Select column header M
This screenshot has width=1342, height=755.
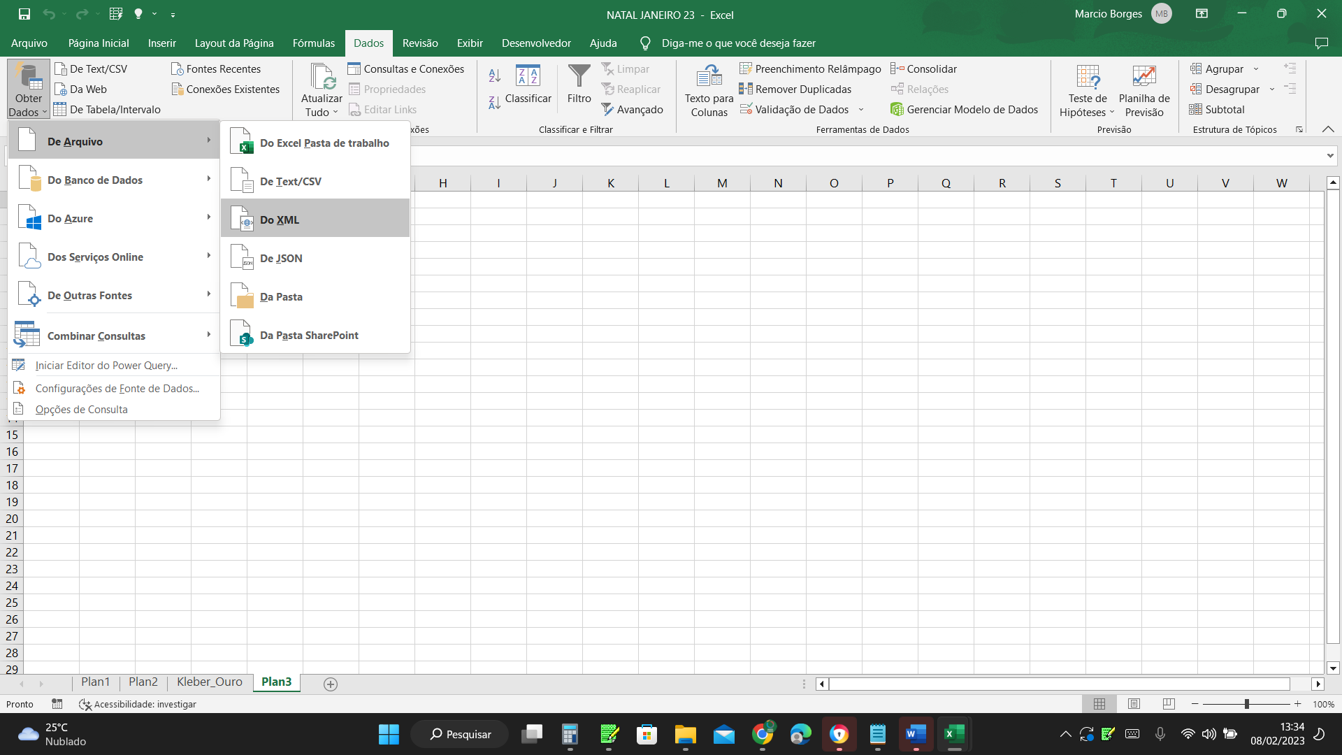[722, 183]
